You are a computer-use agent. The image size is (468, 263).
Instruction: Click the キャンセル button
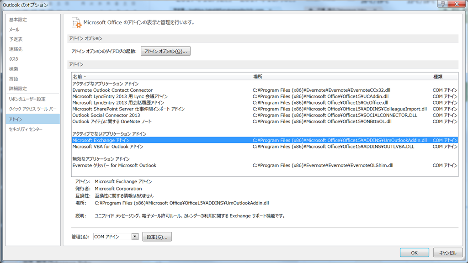(448, 252)
